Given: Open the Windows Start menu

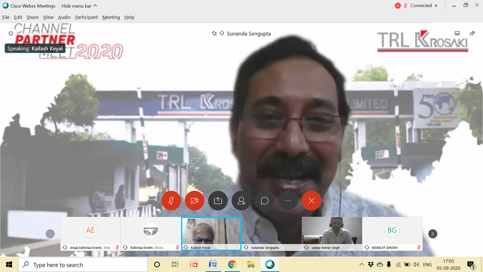Looking at the screenshot, I should click(9, 265).
